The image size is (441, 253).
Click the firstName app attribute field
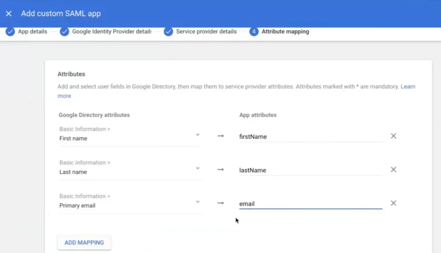click(311, 137)
